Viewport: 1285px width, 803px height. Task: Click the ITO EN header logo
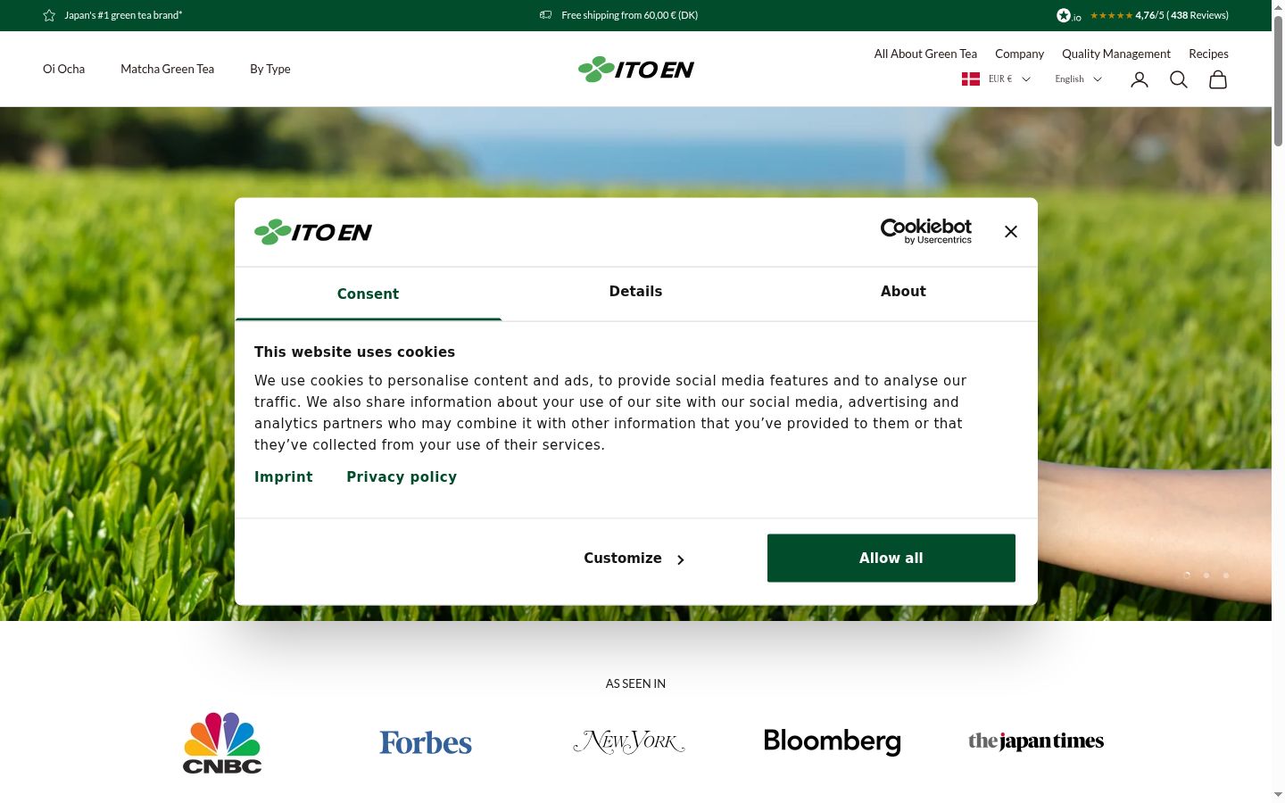(636, 69)
